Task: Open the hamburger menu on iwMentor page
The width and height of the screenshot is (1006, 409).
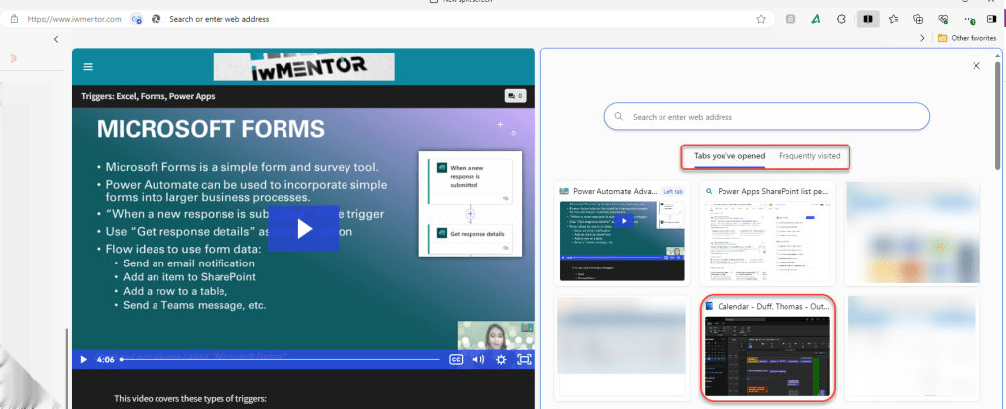Action: pyautogui.click(x=88, y=67)
